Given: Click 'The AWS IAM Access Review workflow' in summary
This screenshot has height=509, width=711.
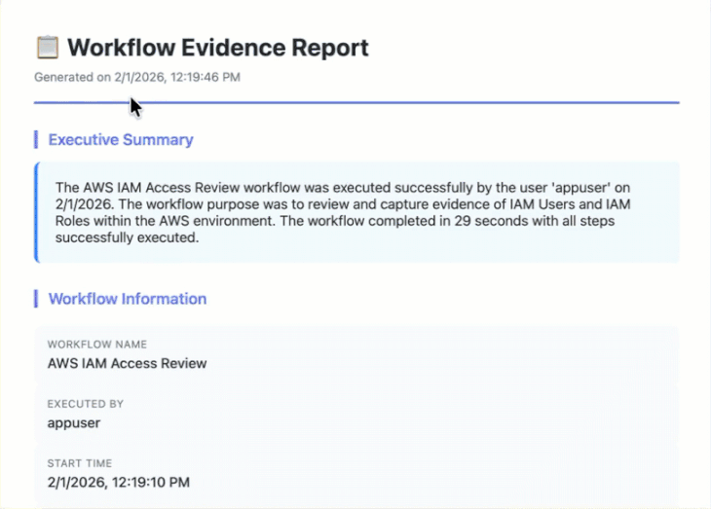Looking at the screenshot, I should [170, 187].
